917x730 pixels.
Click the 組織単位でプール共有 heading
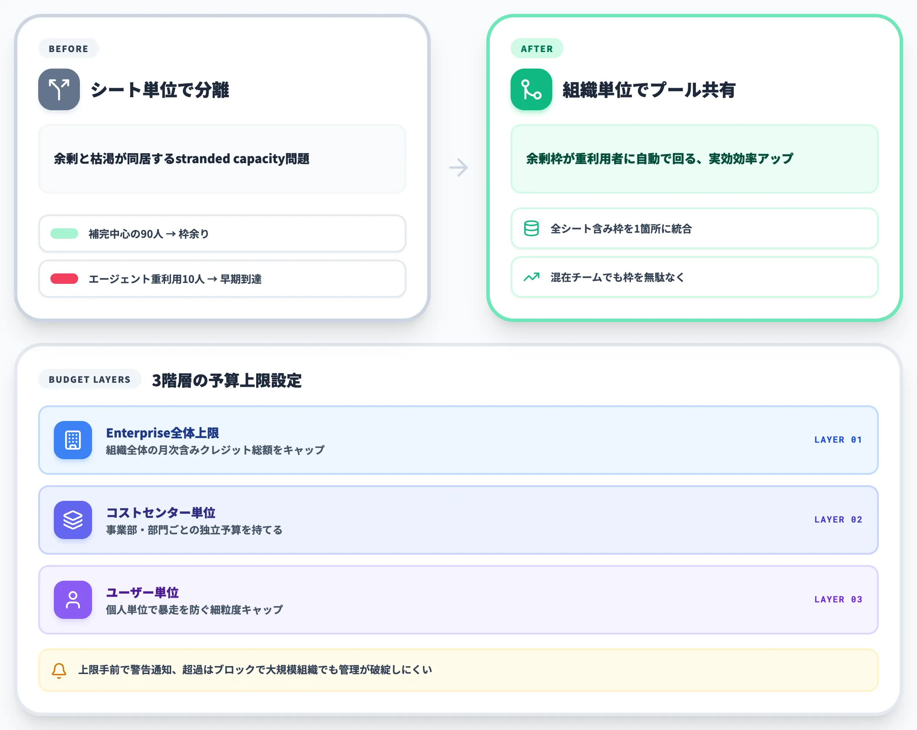point(649,90)
